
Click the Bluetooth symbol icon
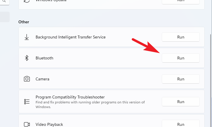(x=27, y=58)
